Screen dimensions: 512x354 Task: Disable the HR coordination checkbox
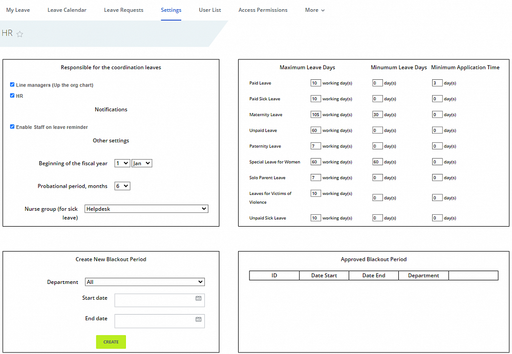pos(12,95)
